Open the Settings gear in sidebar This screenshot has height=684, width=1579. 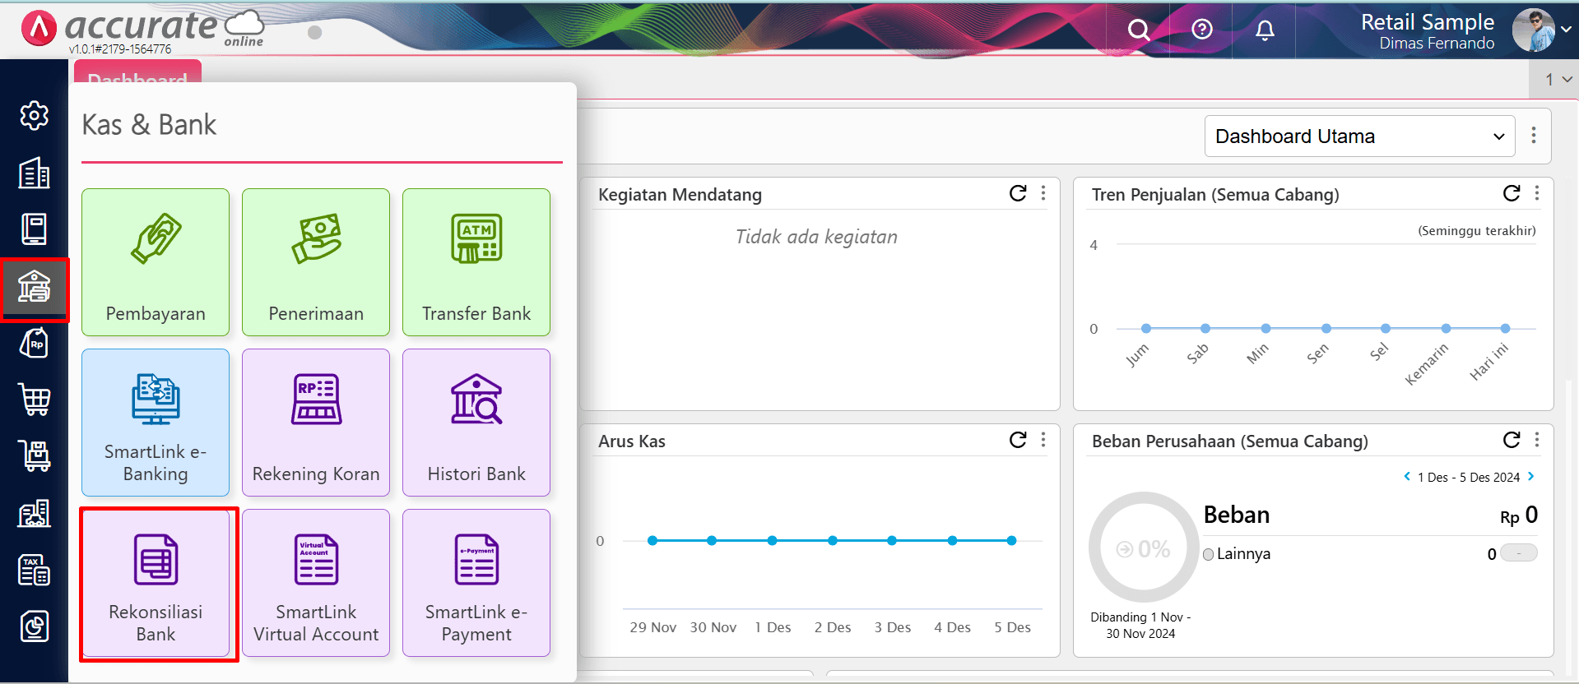[34, 116]
